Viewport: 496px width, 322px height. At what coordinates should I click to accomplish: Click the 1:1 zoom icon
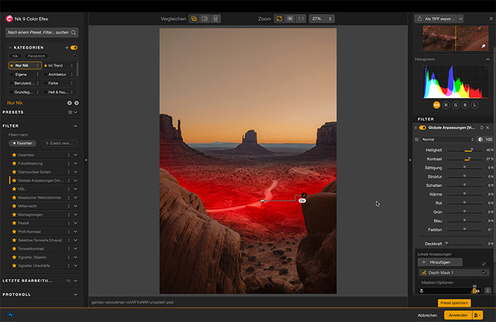pos(301,19)
